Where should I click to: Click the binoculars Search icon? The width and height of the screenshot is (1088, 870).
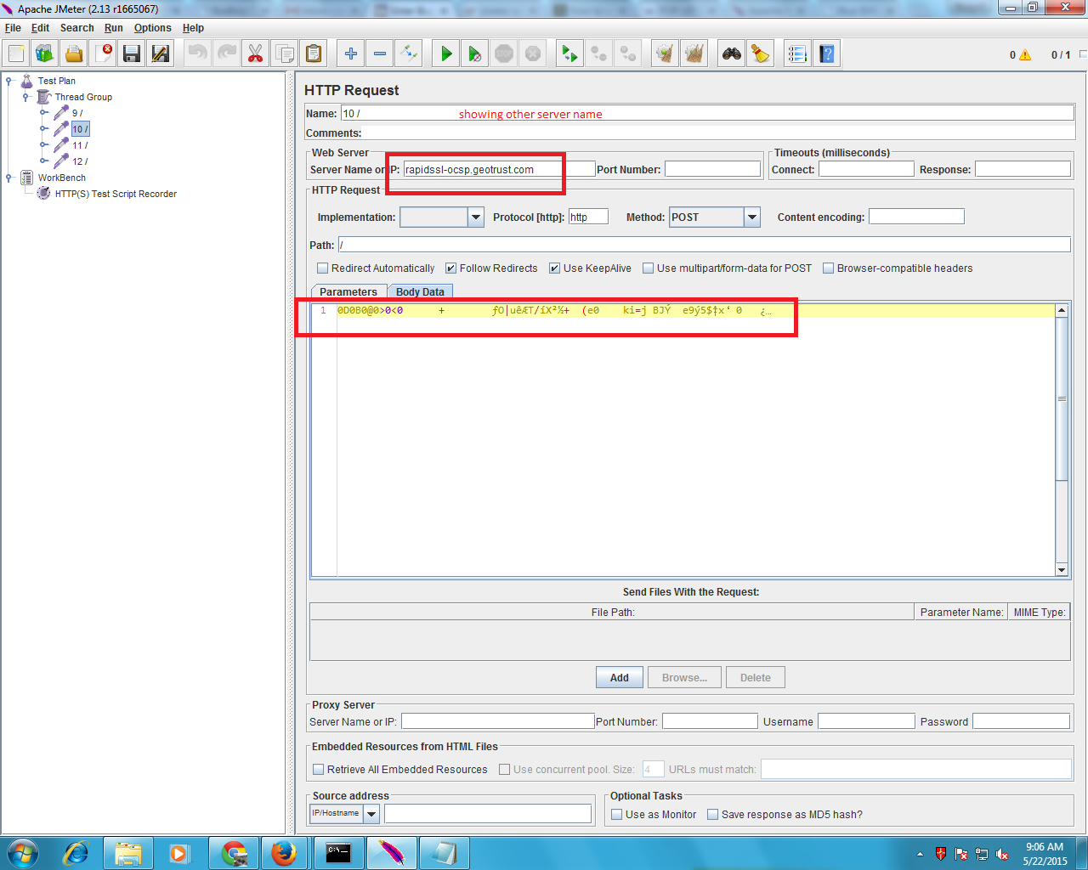point(732,54)
